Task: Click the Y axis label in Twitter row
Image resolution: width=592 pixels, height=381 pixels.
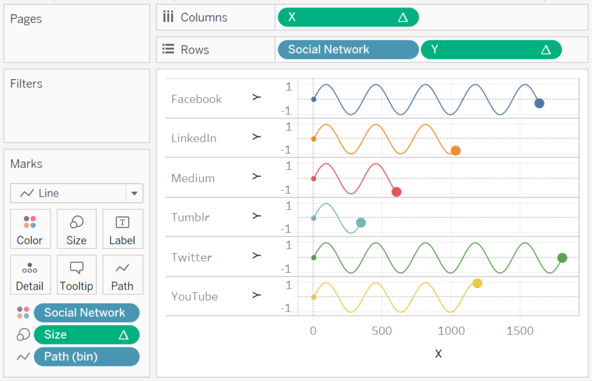Action: coord(257,256)
